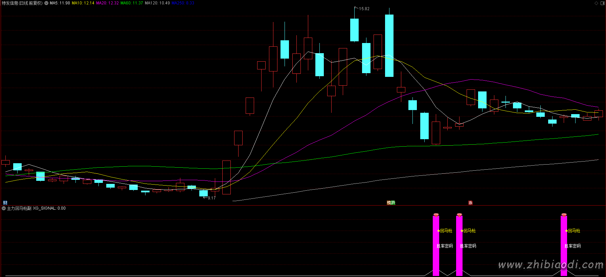
Task: Click the 主力回马枪副 indicator name
Action: point(19,208)
